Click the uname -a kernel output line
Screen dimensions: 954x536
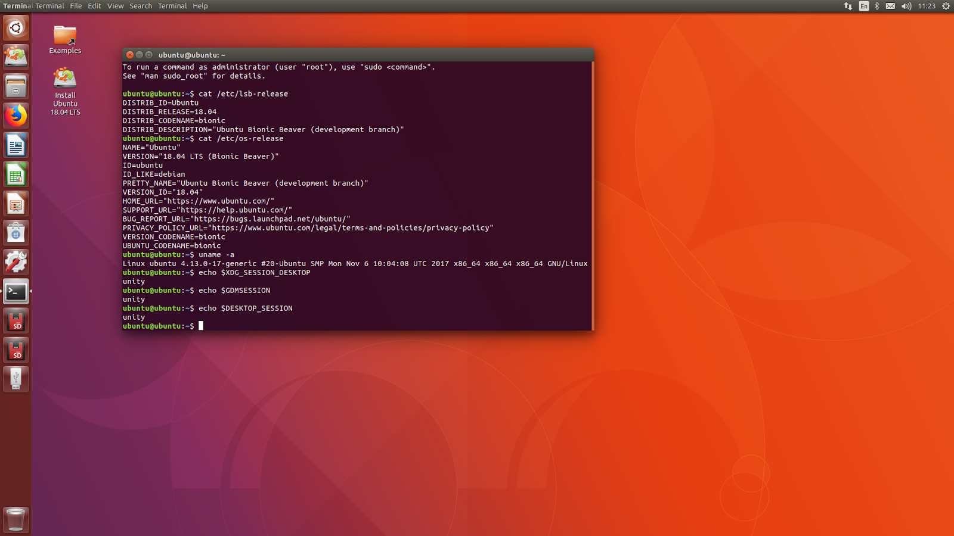355,263
